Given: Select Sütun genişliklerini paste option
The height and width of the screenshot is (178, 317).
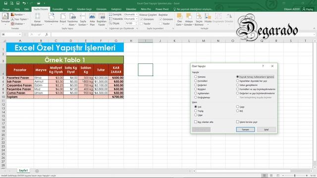Looking at the screenshot, I should point(247,85).
